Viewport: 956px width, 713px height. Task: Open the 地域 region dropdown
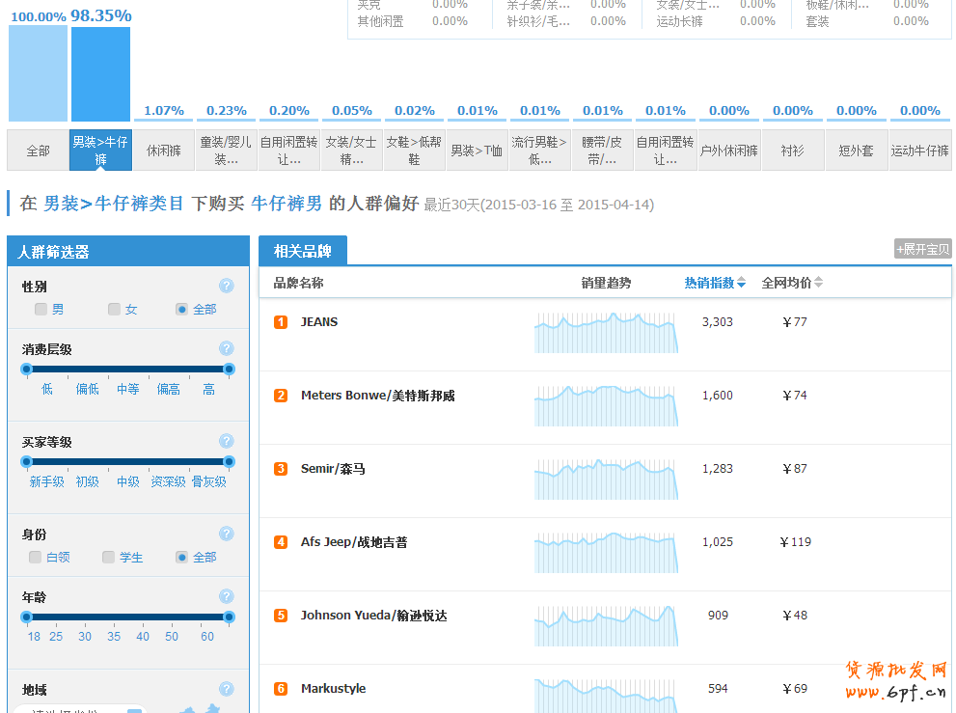134,711
